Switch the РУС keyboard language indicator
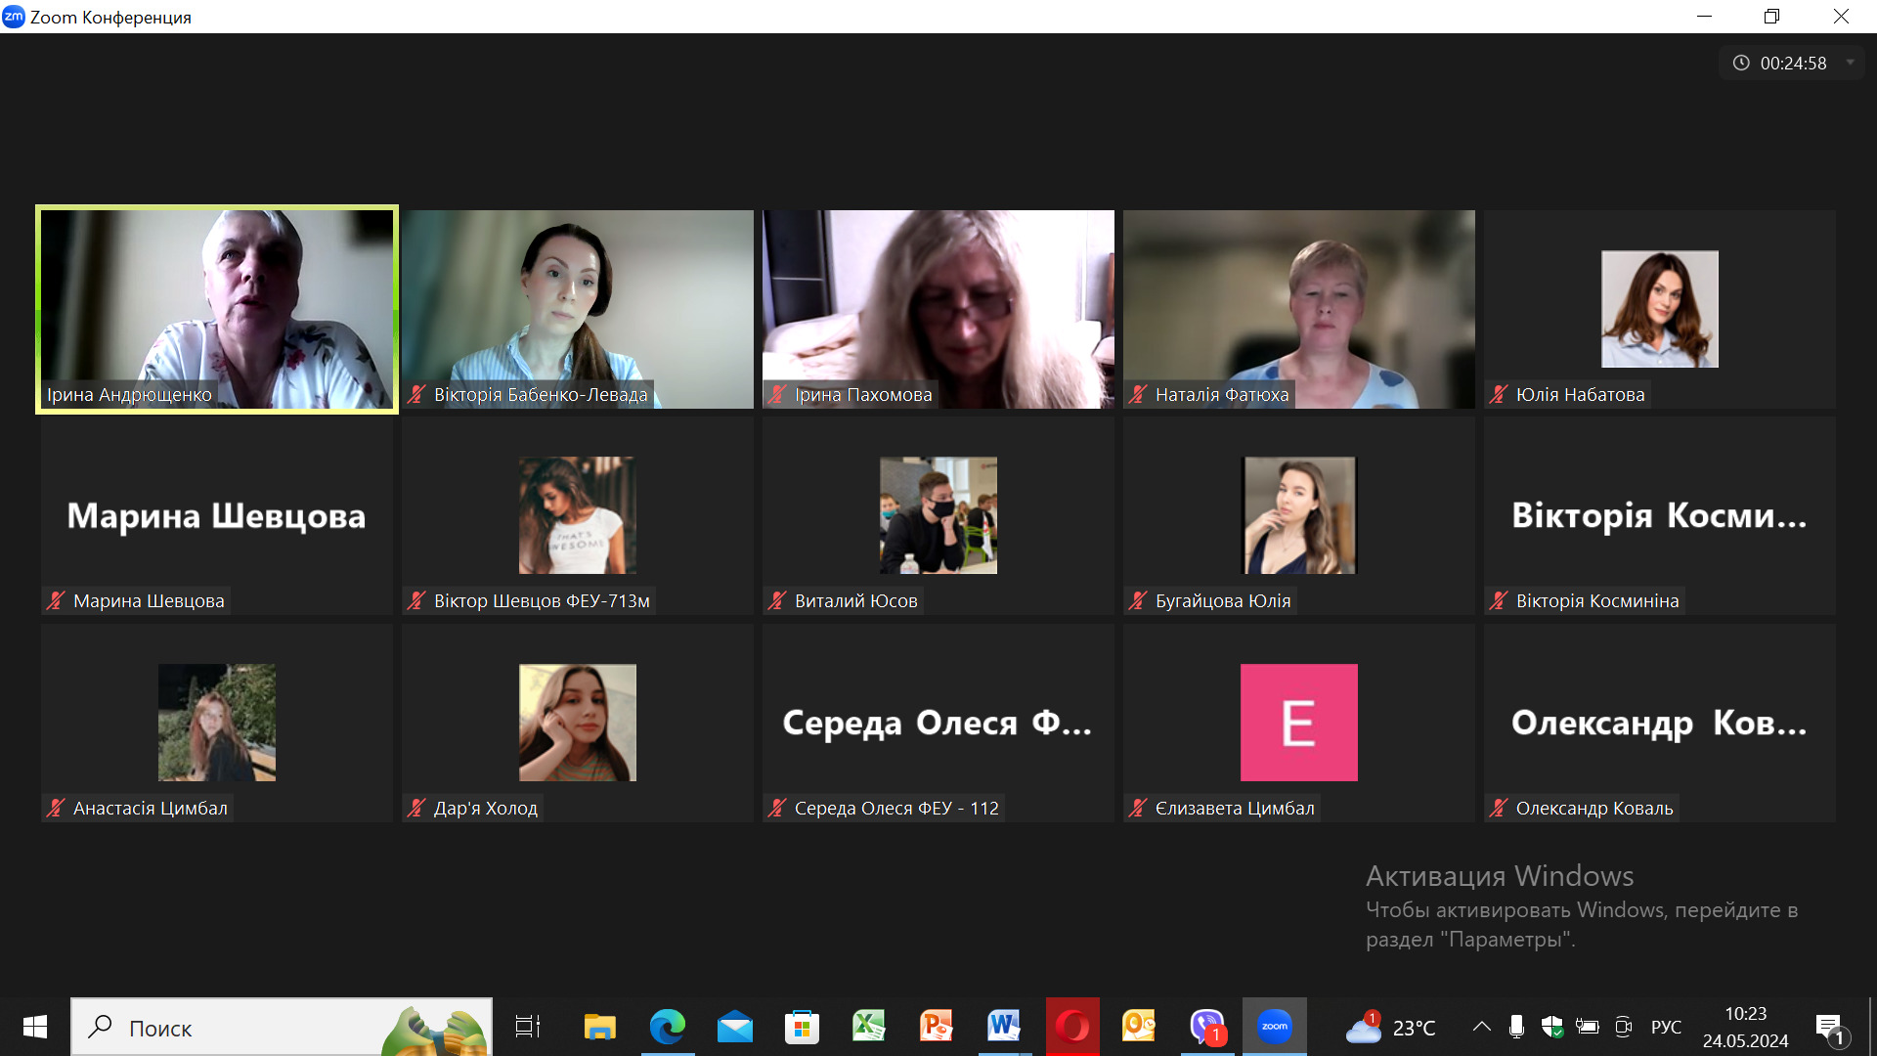The image size is (1877, 1056). tap(1666, 1027)
